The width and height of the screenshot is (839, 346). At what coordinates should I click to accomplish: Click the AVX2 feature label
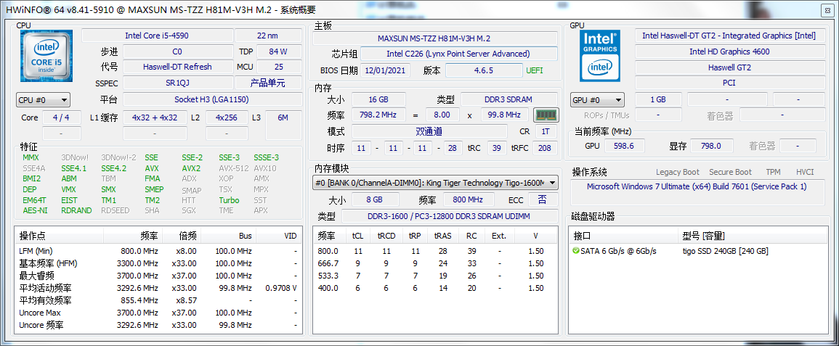pyautogui.click(x=191, y=168)
